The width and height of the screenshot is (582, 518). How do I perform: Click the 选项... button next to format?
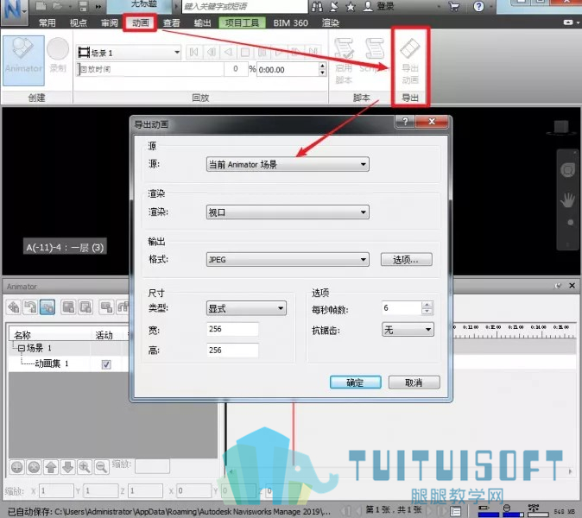407,260
